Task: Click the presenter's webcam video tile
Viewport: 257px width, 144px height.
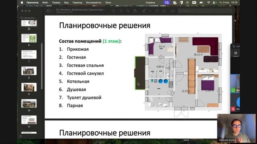Action: point(237,128)
